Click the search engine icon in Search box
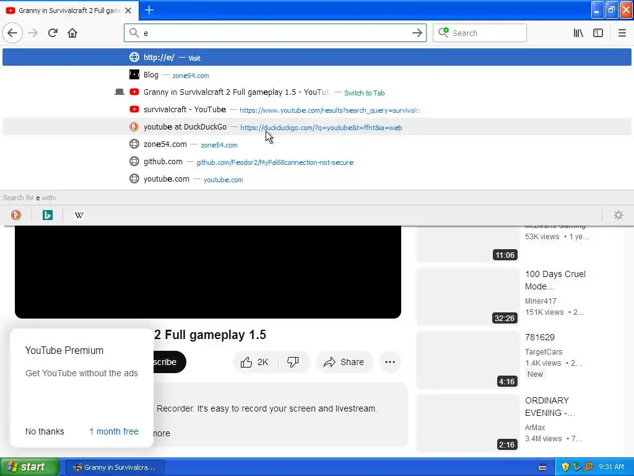The width and height of the screenshot is (634, 476). coord(443,32)
